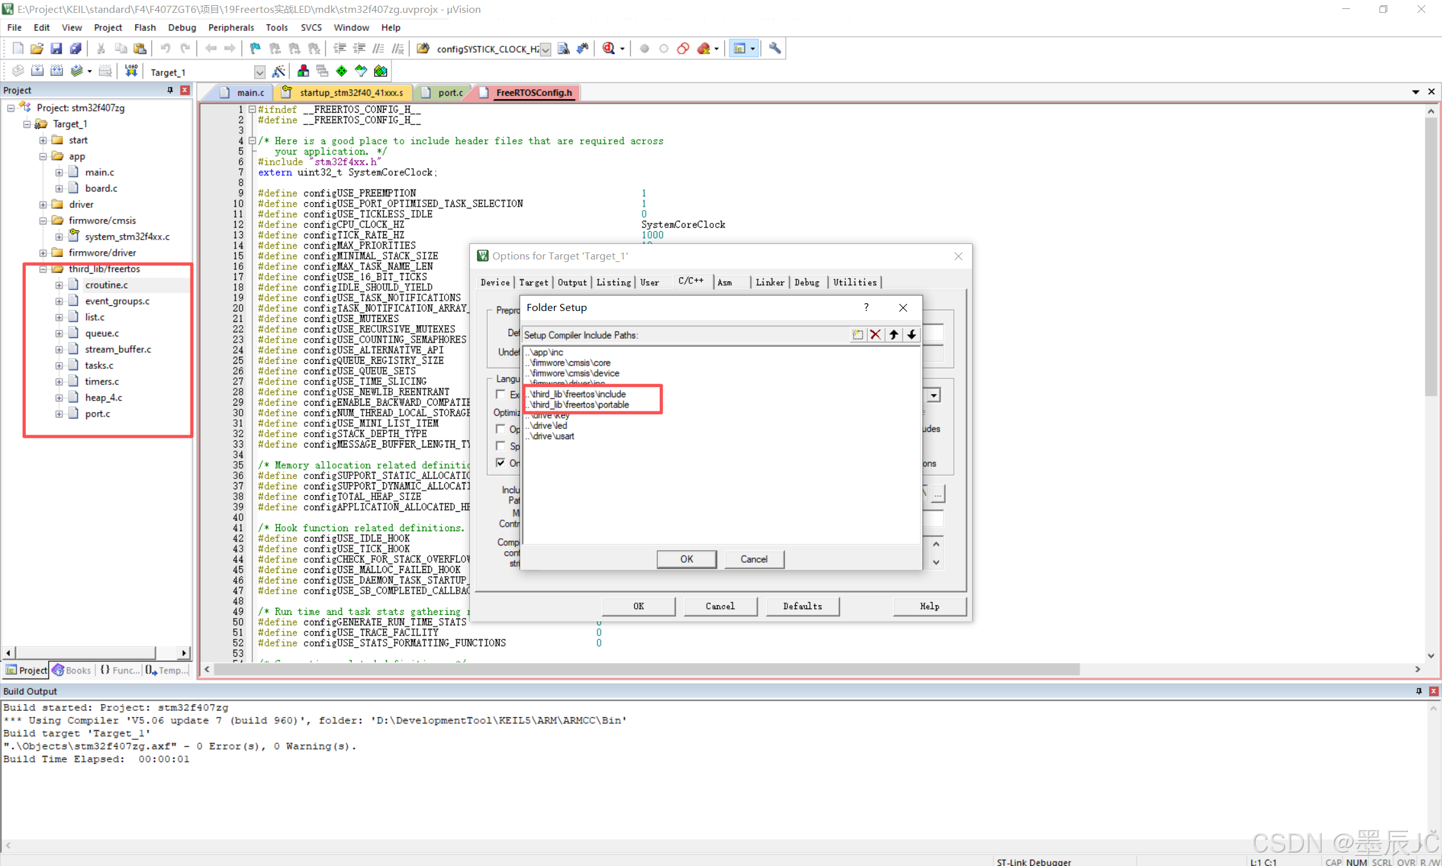Screen dimensions: 1442x866
Task: Click the Defaults button in Options dialog
Action: click(x=802, y=606)
